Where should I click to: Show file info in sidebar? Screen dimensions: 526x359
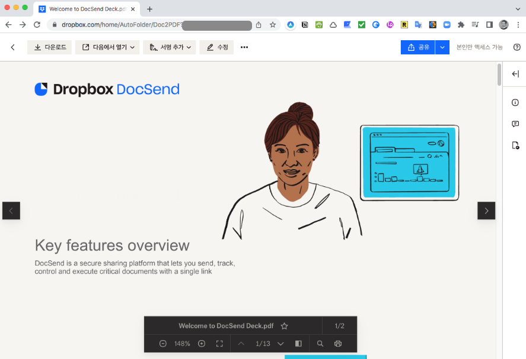click(515, 102)
